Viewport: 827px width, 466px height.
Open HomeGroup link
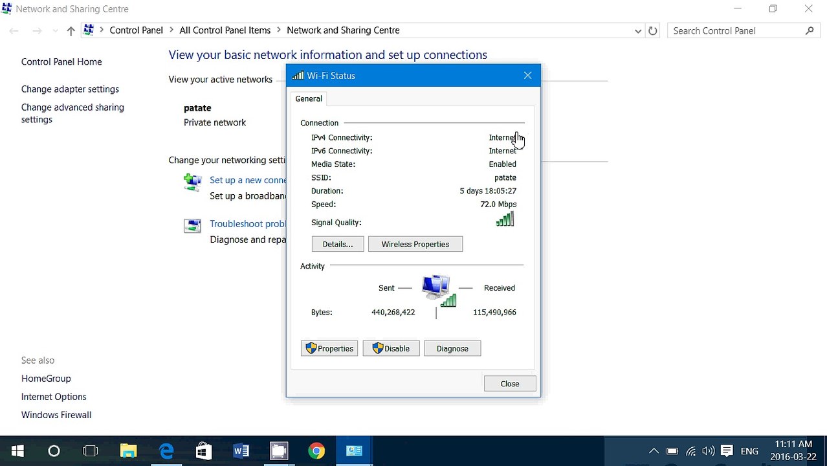46,378
